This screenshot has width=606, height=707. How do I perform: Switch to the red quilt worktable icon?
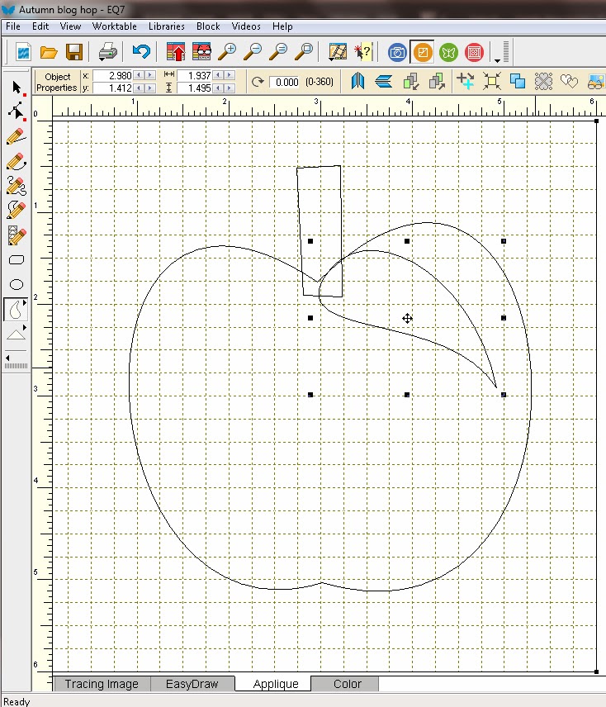[474, 52]
